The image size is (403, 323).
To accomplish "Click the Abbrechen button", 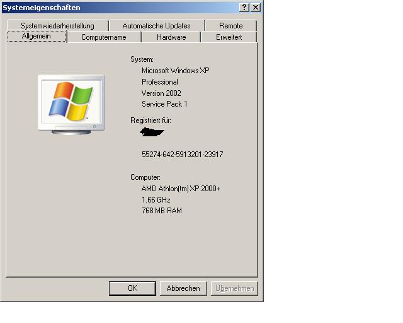I will point(183,288).
